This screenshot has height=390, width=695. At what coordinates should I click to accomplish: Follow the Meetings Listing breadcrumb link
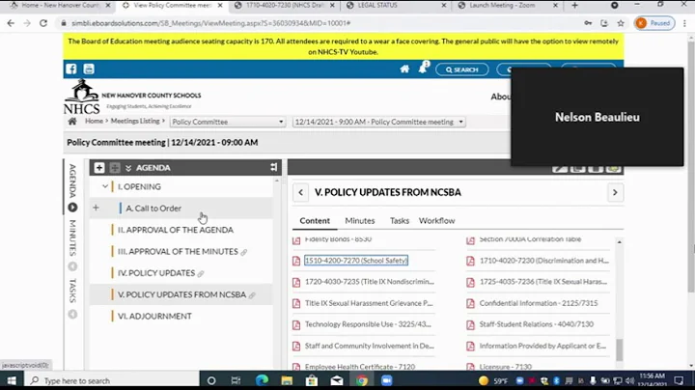(135, 121)
